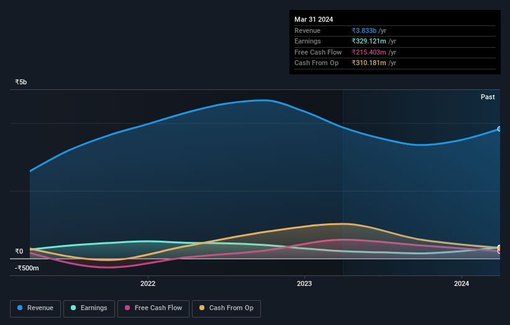Viewport: 510px width, 325px height.
Task: Click the Revenue label in the tooltip
Action: coord(307,30)
